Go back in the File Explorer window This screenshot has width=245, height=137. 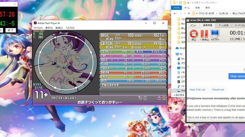pos(175,13)
